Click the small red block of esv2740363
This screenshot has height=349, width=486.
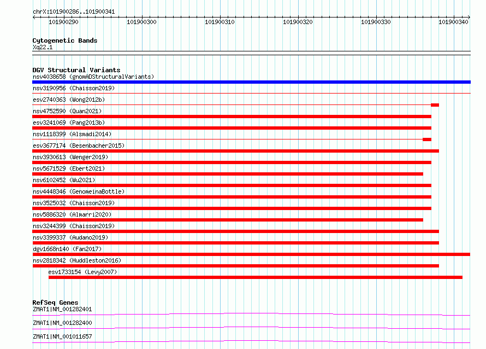[x=435, y=105]
